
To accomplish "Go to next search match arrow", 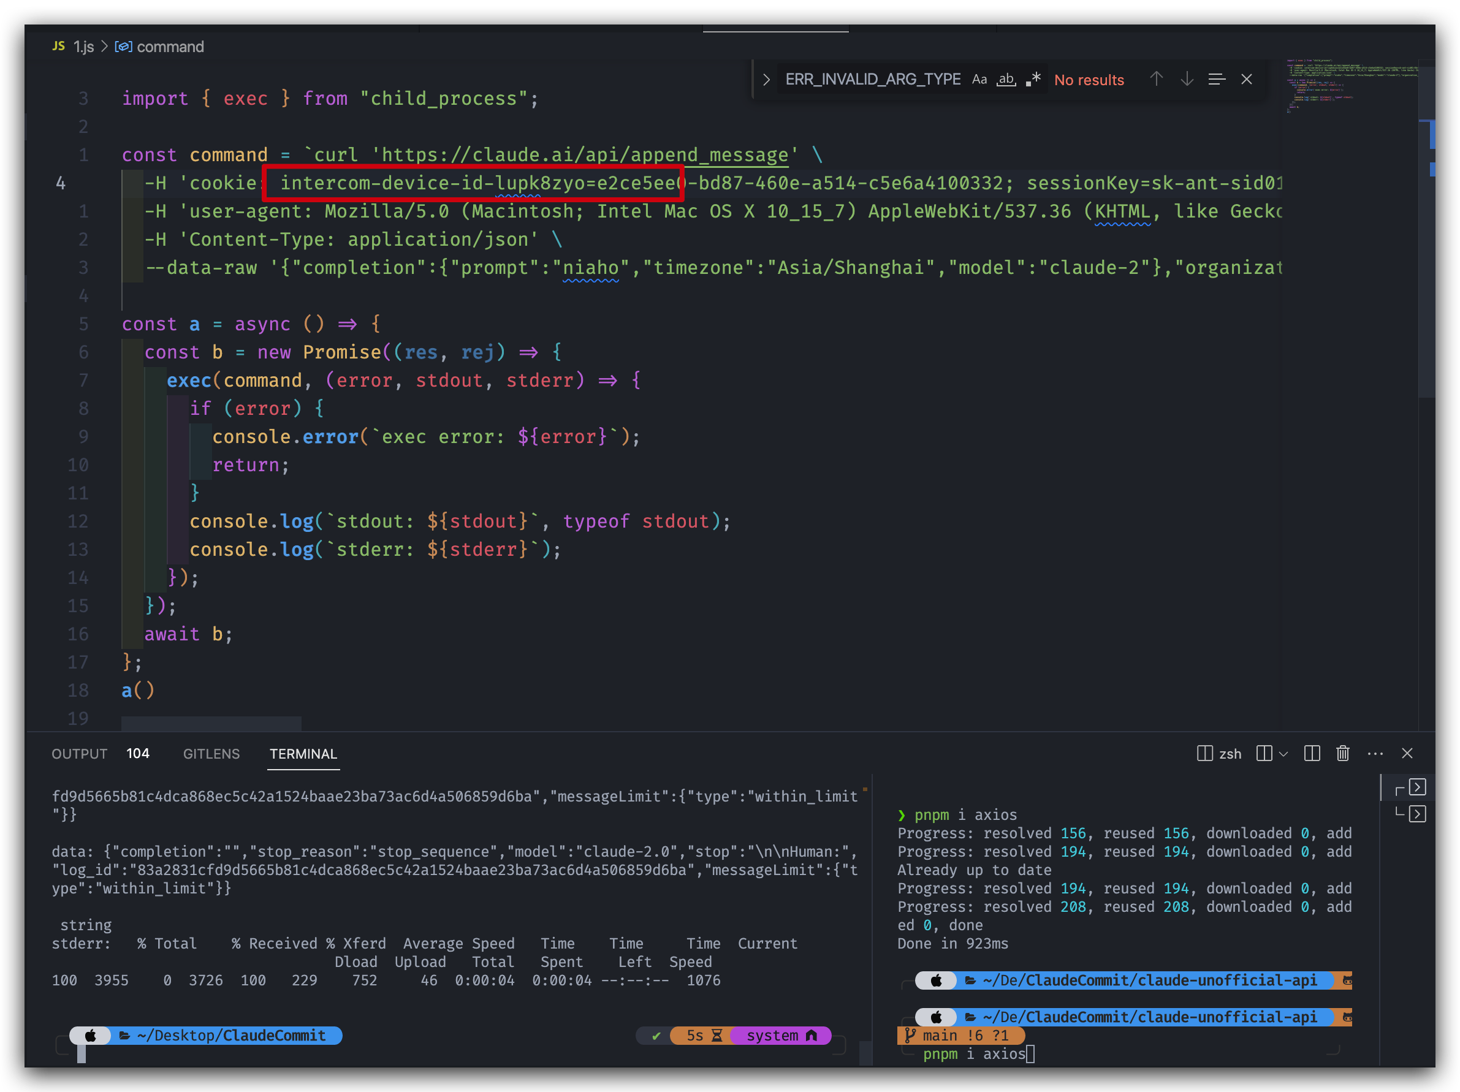I will tap(1187, 79).
